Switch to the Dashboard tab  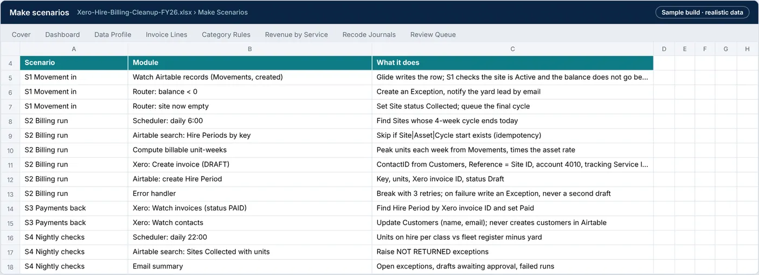coord(62,34)
